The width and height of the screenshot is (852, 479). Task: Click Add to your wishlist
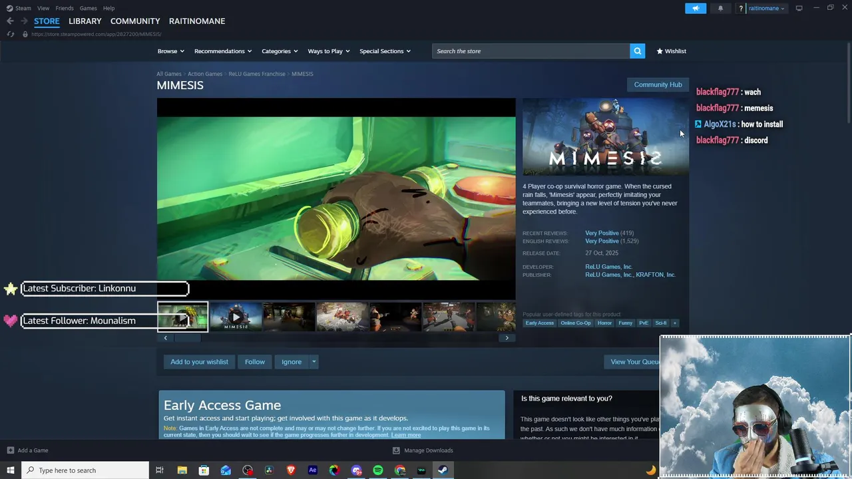click(199, 362)
